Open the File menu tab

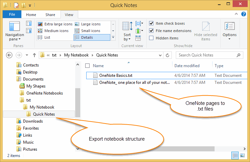[12, 14]
